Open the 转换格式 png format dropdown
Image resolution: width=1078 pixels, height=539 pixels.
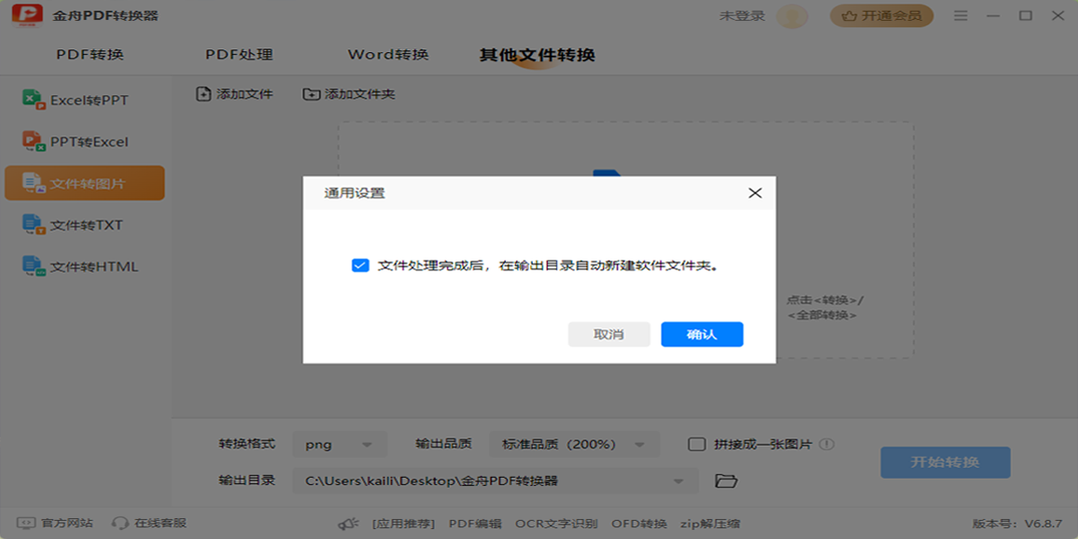(340, 444)
